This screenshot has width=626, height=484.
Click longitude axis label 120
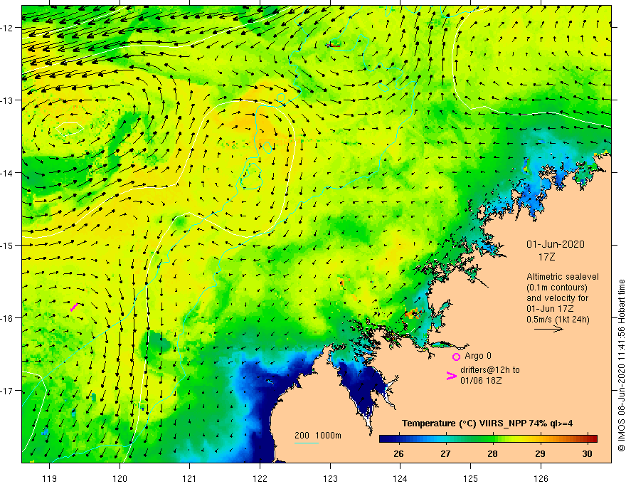[120, 478]
